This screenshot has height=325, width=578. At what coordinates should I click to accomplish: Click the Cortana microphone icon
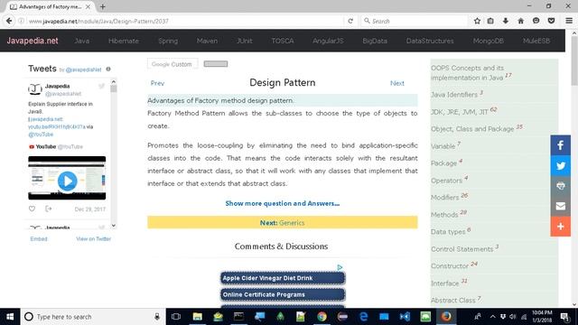point(157,317)
